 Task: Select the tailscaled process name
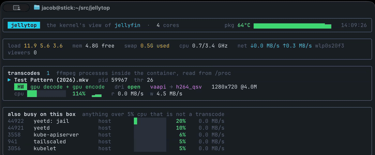(50, 142)
